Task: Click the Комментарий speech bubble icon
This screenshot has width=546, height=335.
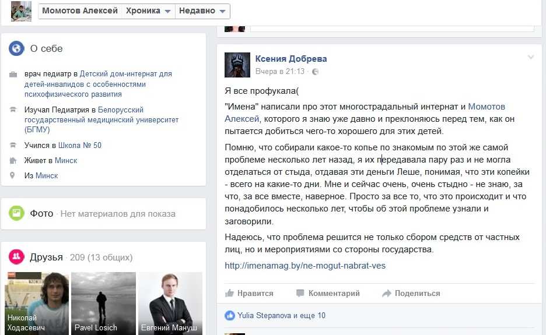Action: click(x=300, y=293)
